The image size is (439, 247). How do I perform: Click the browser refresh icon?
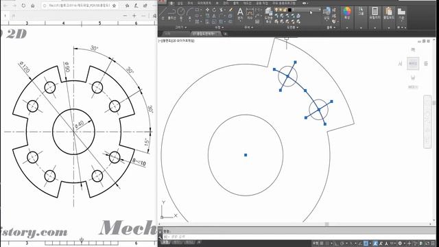(23, 5)
